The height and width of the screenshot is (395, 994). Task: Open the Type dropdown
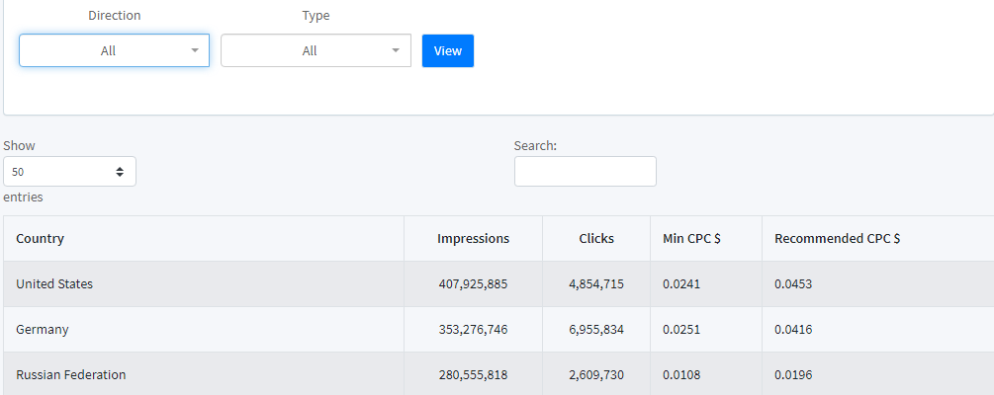[x=316, y=50]
